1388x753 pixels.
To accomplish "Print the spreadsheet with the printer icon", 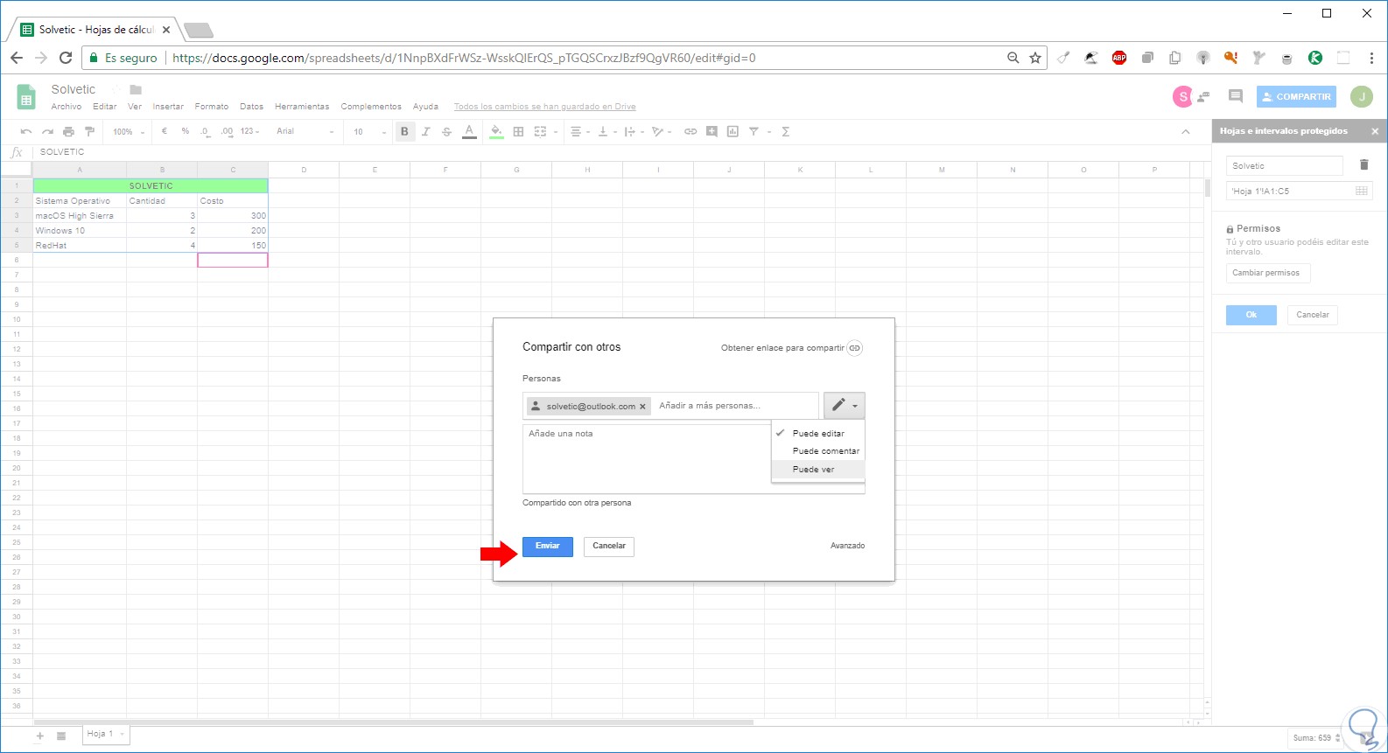I will 68,132.
